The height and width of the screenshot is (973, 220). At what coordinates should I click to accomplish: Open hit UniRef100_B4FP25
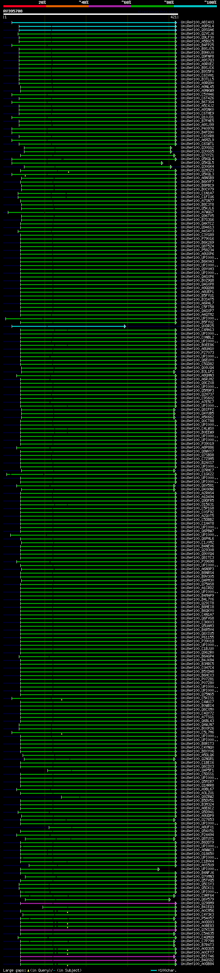[x=197, y=45]
